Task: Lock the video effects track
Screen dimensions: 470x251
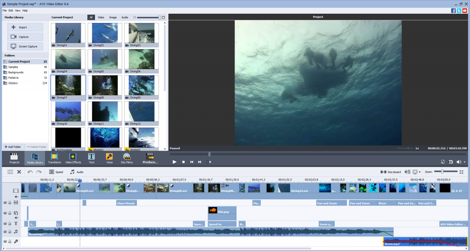Action: click(x=10, y=202)
